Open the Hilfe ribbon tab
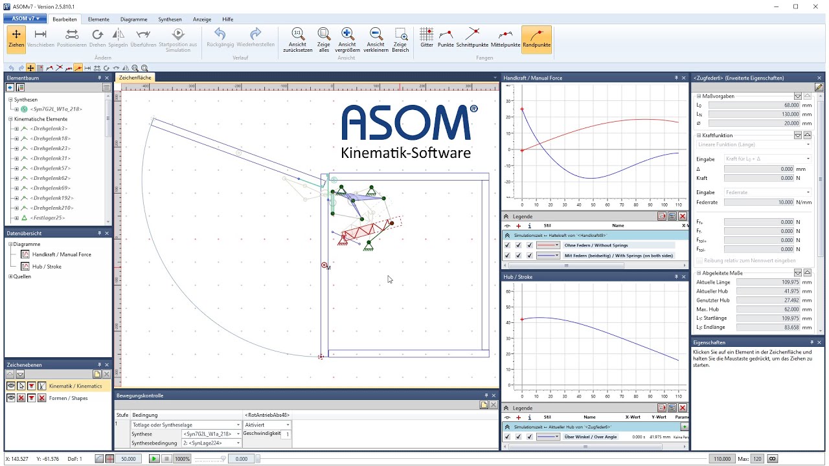The image size is (829, 466). pos(227,19)
